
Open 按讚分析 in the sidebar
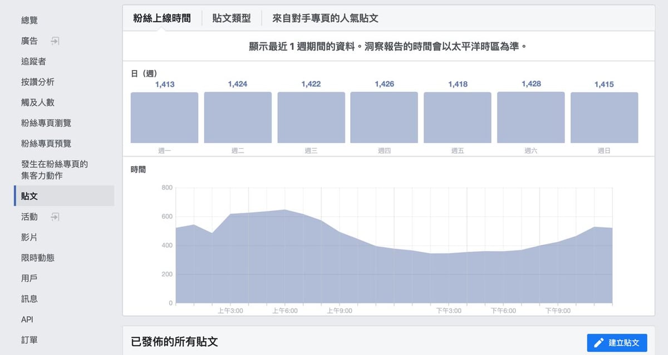click(x=38, y=82)
